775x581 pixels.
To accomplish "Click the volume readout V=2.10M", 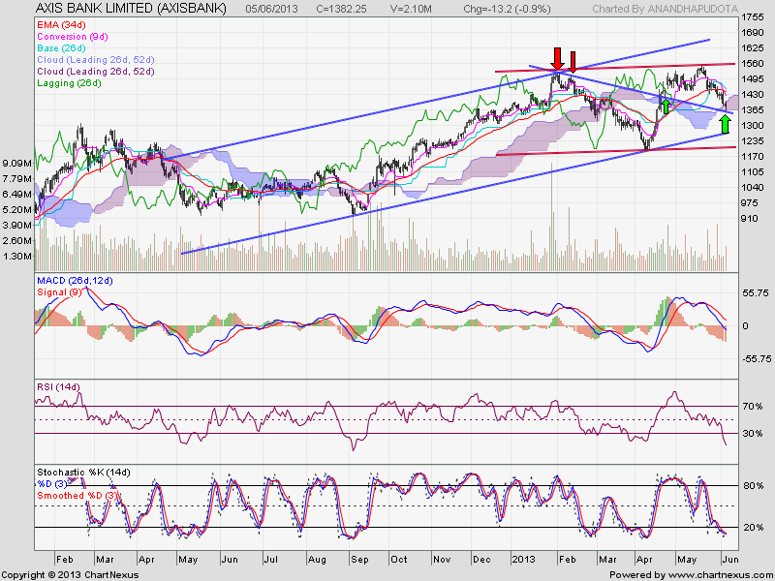I will [411, 9].
